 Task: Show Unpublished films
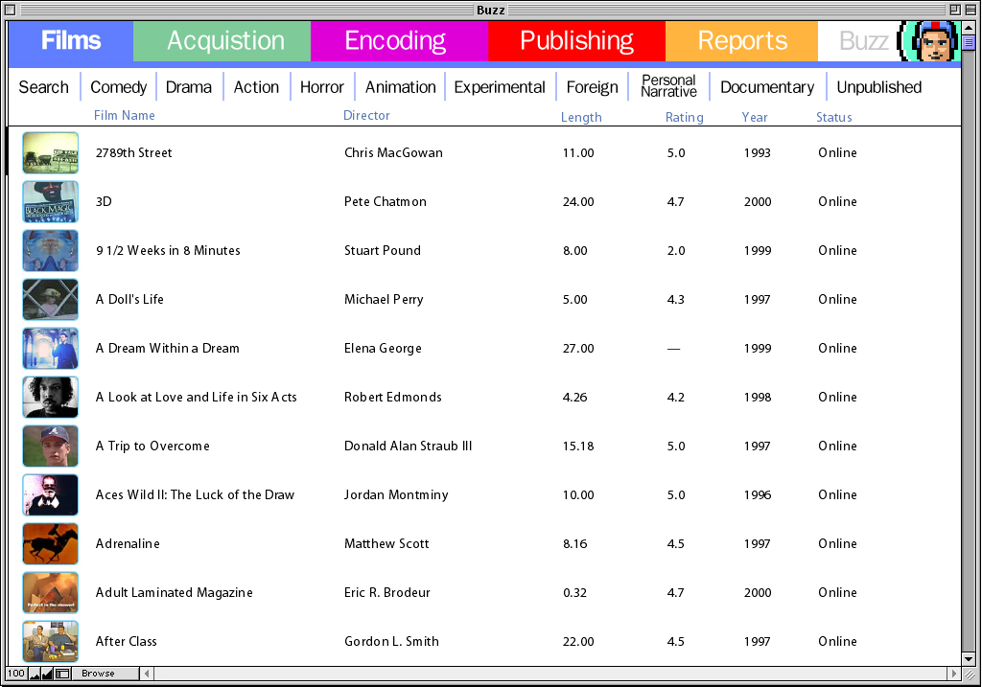878,87
